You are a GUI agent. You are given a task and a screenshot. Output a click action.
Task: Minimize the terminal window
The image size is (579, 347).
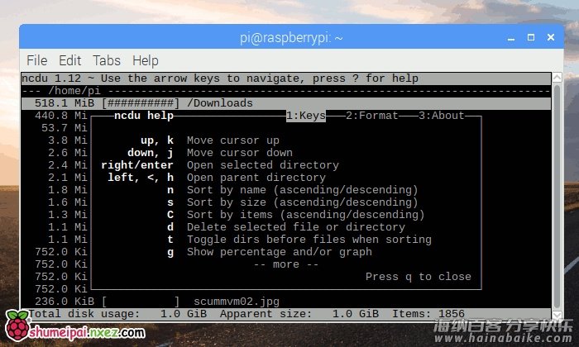click(508, 37)
